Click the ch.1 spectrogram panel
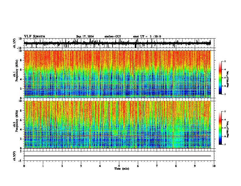The height and width of the screenshot is (186, 241). click(x=117, y=74)
